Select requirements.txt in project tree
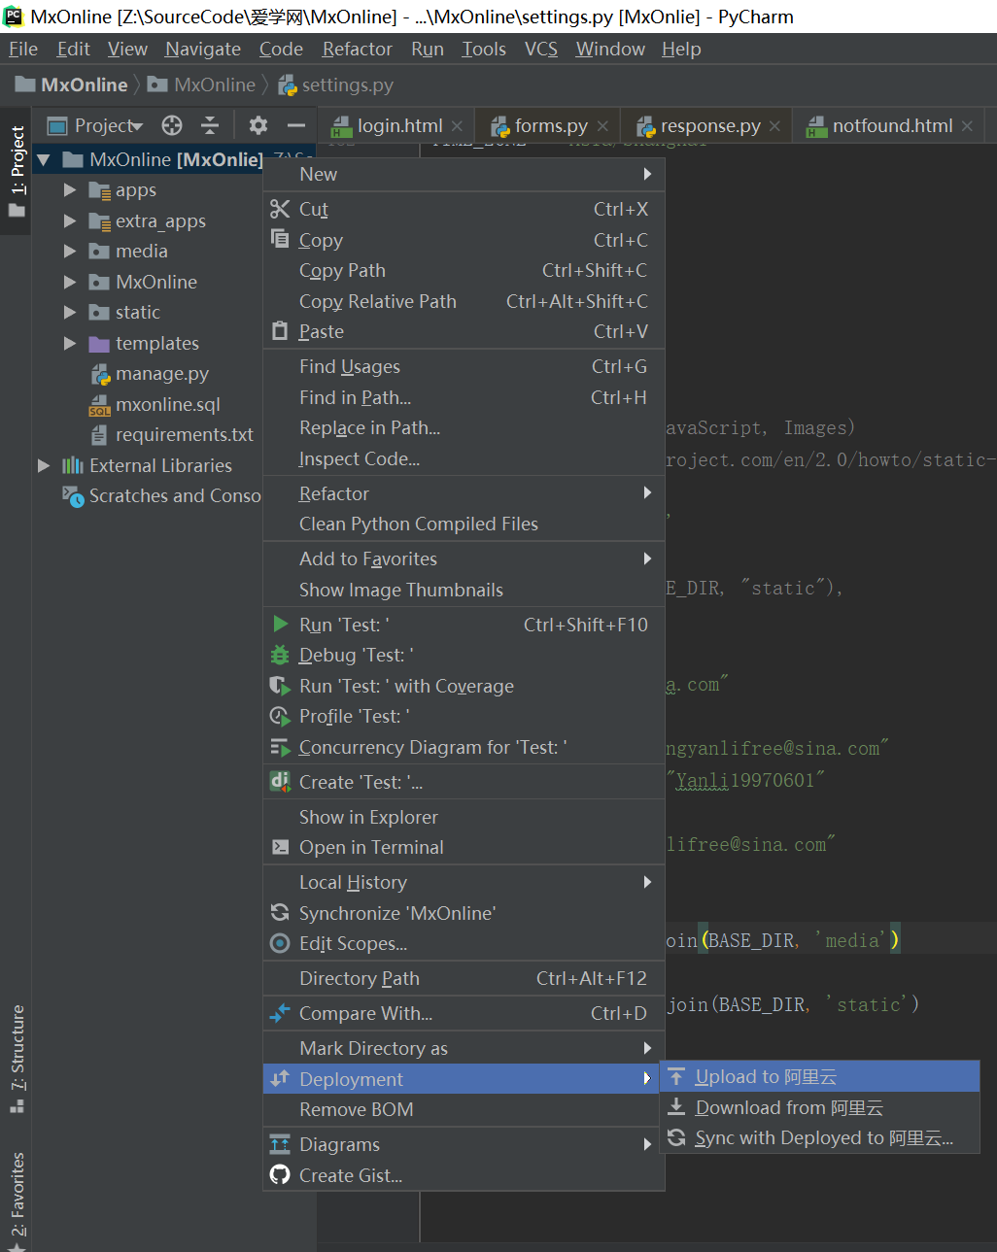 click(184, 434)
